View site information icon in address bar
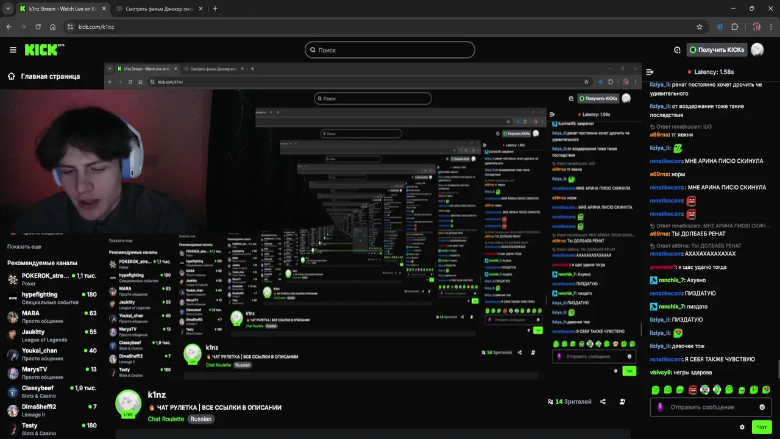This screenshot has height=439, width=780. (70, 27)
